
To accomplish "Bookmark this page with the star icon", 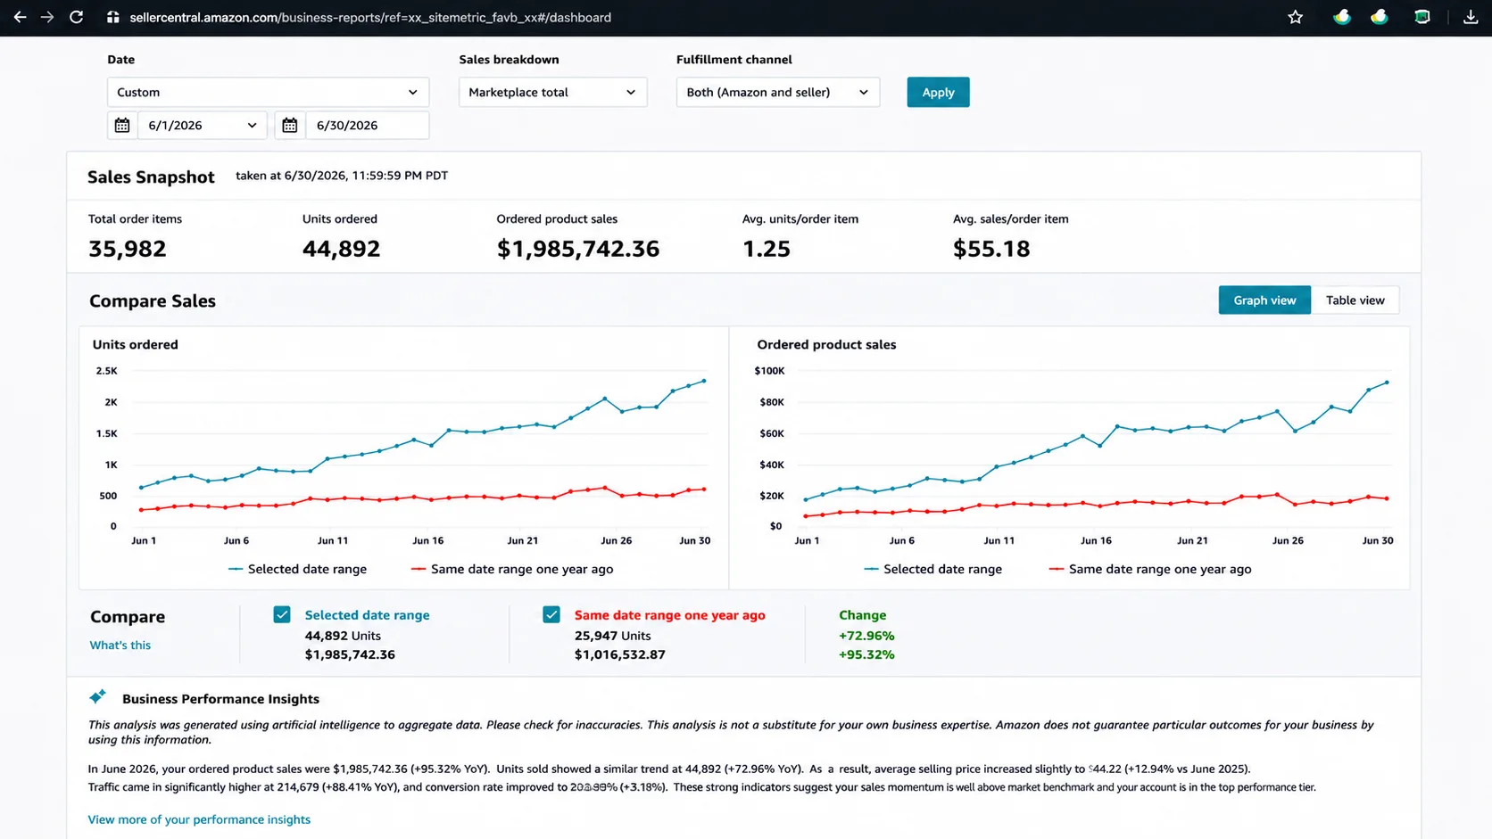I will (x=1296, y=17).
